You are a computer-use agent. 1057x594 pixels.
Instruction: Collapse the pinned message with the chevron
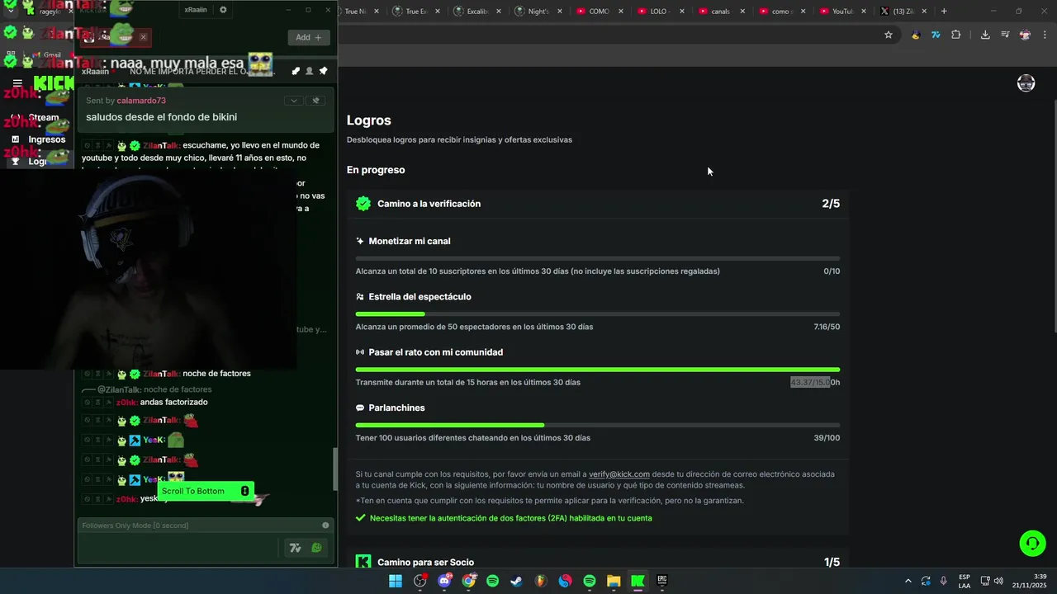coord(293,101)
